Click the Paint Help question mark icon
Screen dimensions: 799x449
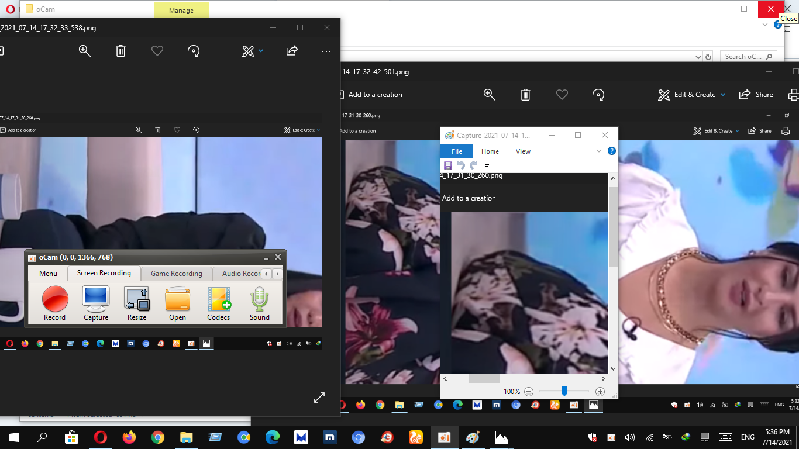tap(612, 151)
